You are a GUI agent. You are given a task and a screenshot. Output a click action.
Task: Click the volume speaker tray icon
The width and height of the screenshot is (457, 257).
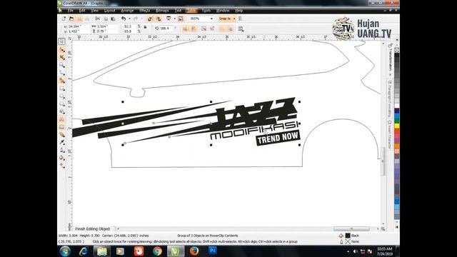[356, 251]
